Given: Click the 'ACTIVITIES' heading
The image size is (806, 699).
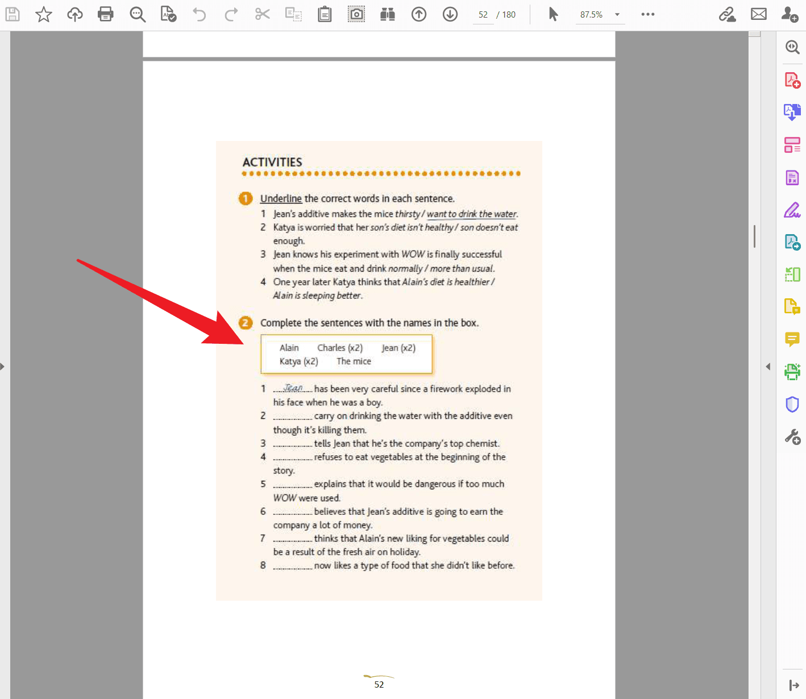Looking at the screenshot, I should (272, 162).
